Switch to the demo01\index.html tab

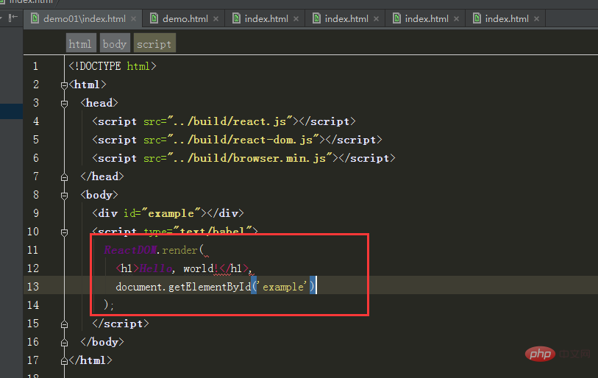(84, 18)
